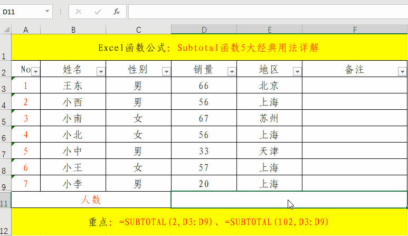The height and width of the screenshot is (236, 408).
Task: Select row 11 header
Action: (5, 200)
